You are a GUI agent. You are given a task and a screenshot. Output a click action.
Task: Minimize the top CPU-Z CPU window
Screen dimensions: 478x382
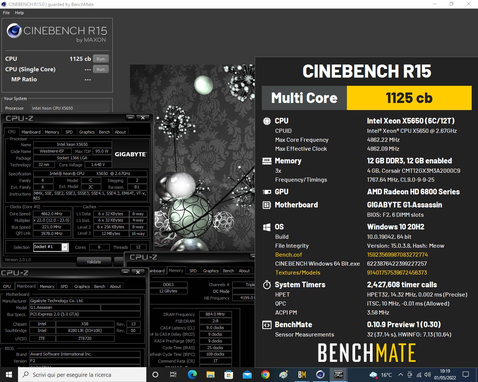(130, 118)
